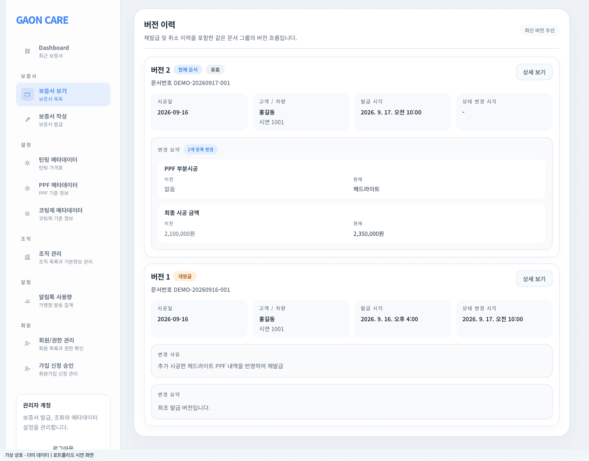589x461 pixels.
Task: Select 최종 시공 금액 label
Action: pyautogui.click(x=182, y=213)
